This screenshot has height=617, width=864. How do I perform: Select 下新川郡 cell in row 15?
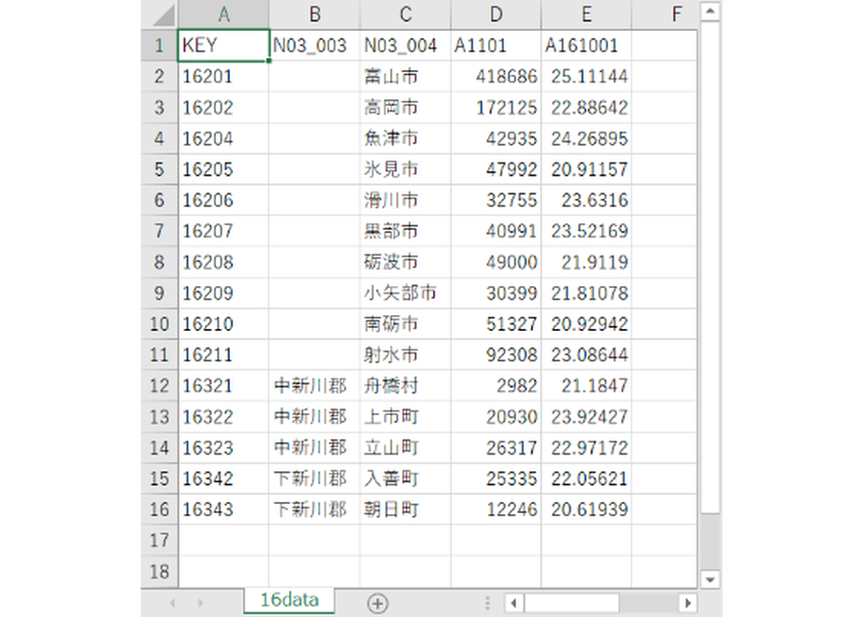pyautogui.click(x=314, y=479)
